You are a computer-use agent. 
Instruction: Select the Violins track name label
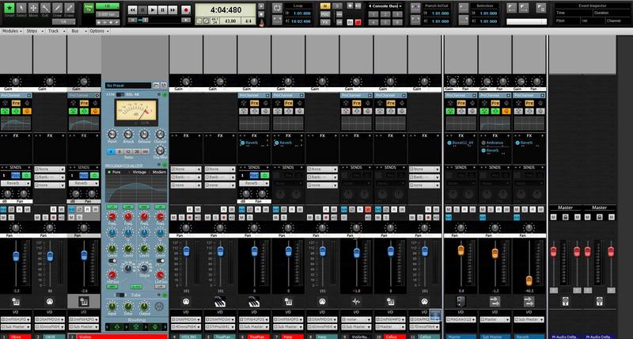click(121, 337)
